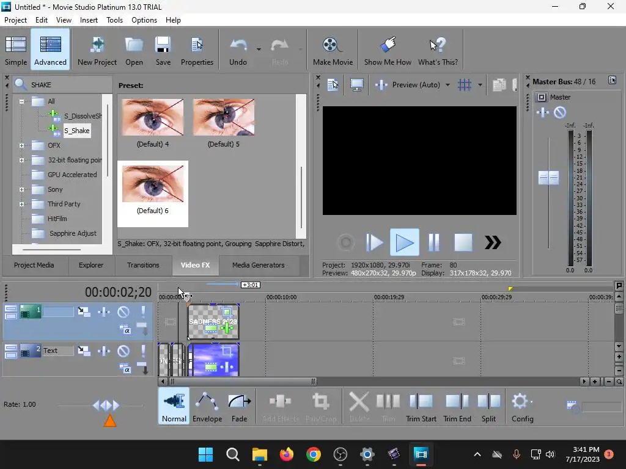Open the Help menu

pyautogui.click(x=173, y=20)
